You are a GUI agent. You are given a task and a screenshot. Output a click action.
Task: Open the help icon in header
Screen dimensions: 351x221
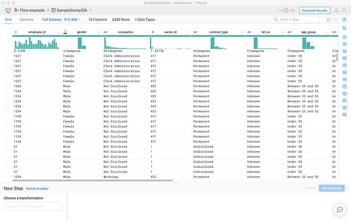[344, 11]
